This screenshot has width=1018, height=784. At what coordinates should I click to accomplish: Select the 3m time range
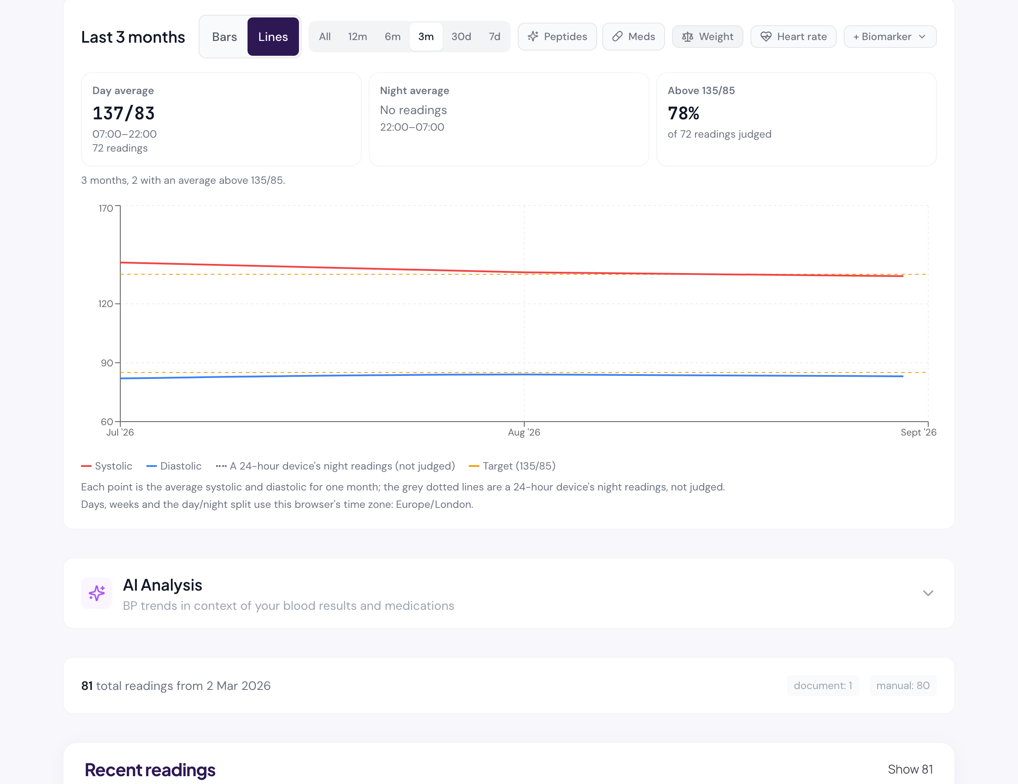[x=426, y=37]
